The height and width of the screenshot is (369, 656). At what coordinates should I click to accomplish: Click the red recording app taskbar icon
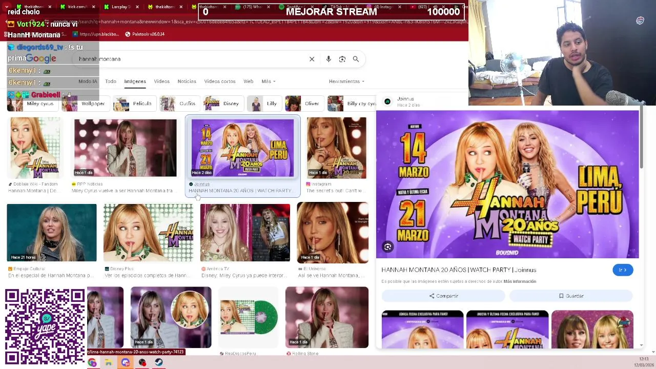142,362
